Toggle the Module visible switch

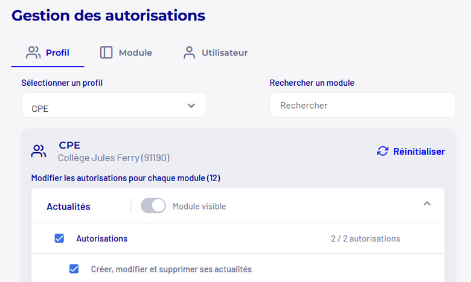click(x=153, y=206)
